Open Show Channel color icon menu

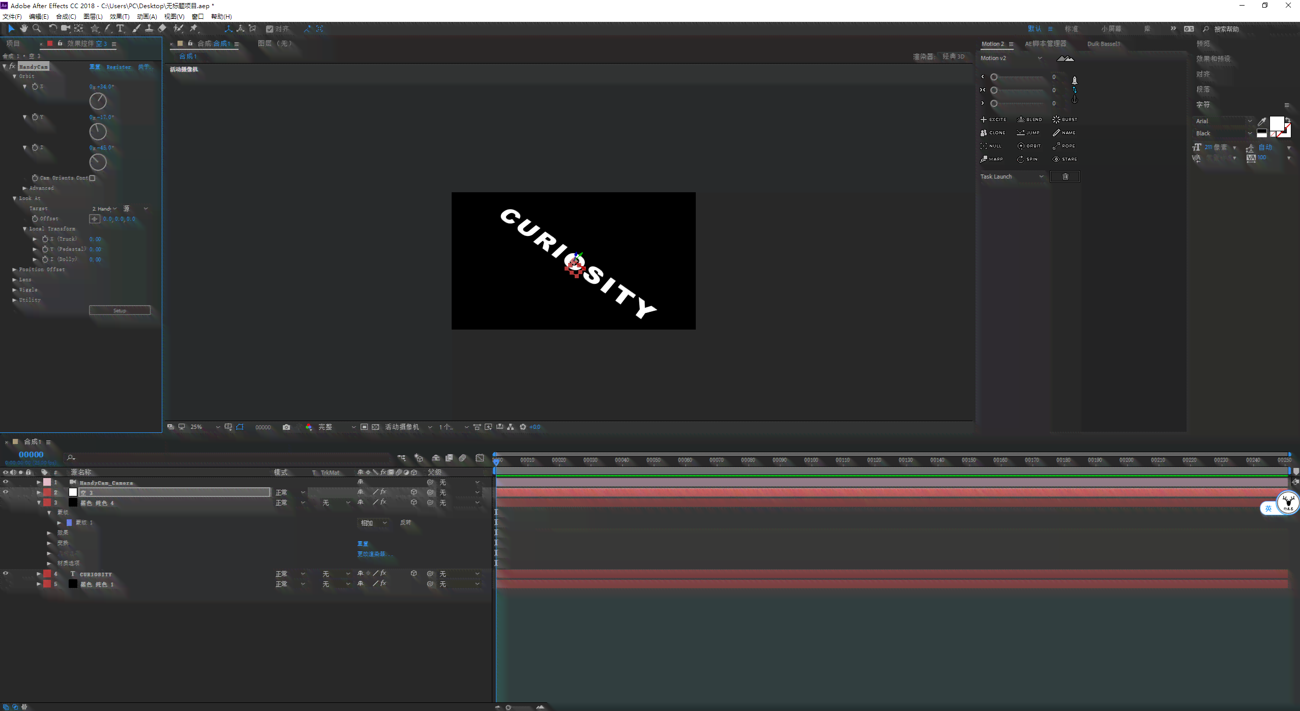[x=309, y=427]
